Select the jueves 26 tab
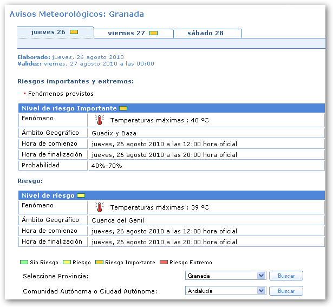Screen dimensions: 333x307 (x=48, y=32)
